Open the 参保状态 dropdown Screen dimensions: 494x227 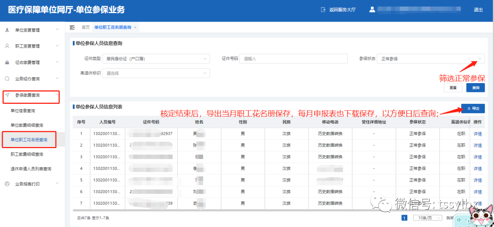(430, 59)
